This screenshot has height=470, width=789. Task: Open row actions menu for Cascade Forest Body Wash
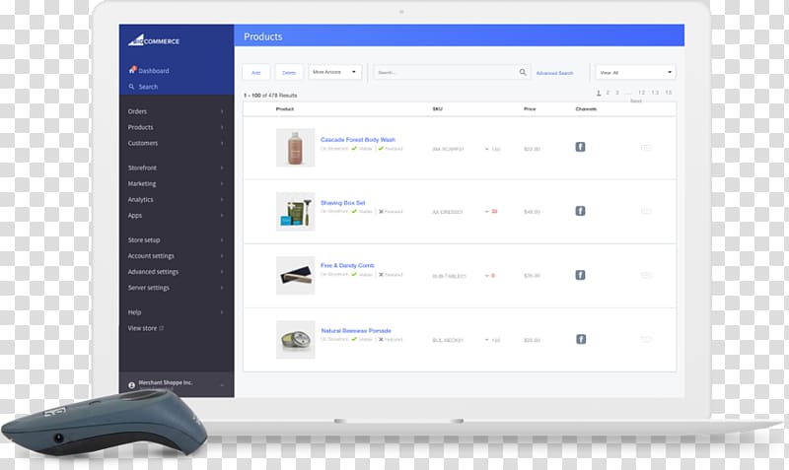[646, 148]
